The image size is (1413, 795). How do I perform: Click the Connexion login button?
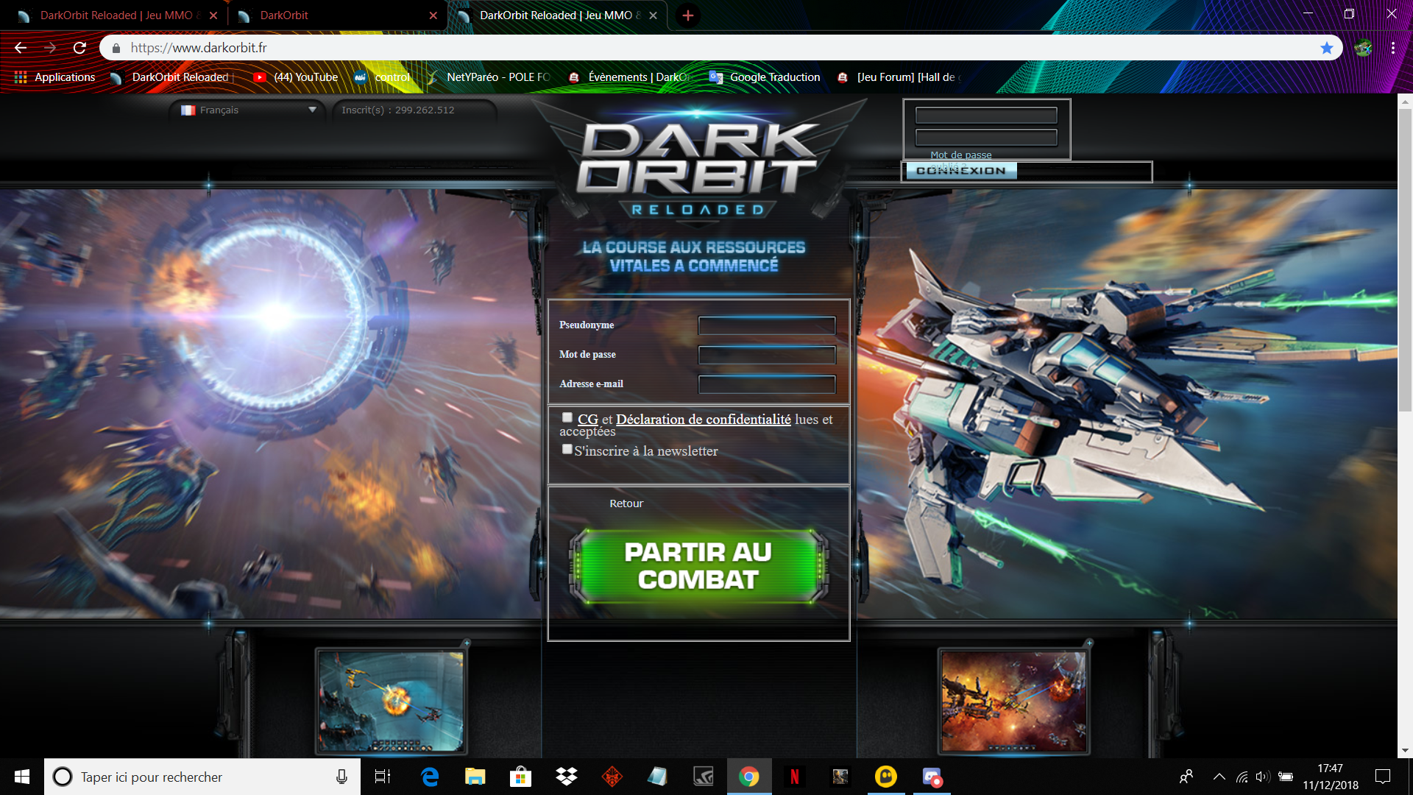point(961,171)
